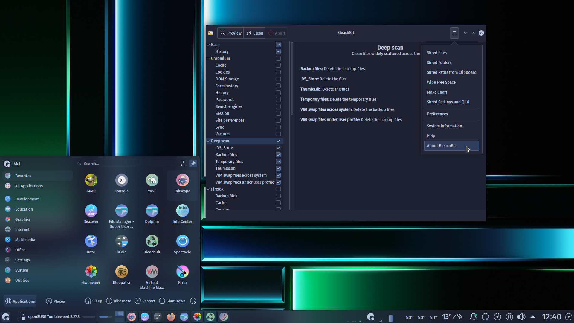Image resolution: width=574 pixels, height=323 pixels.
Task: Open Preferences from the BleachBit menu
Action: (451, 114)
